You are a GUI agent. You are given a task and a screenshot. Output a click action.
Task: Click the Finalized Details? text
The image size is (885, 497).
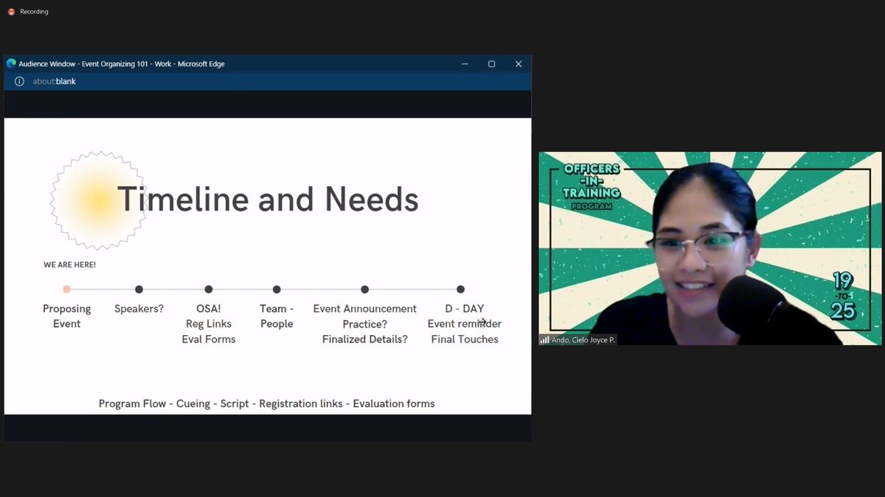click(x=364, y=339)
